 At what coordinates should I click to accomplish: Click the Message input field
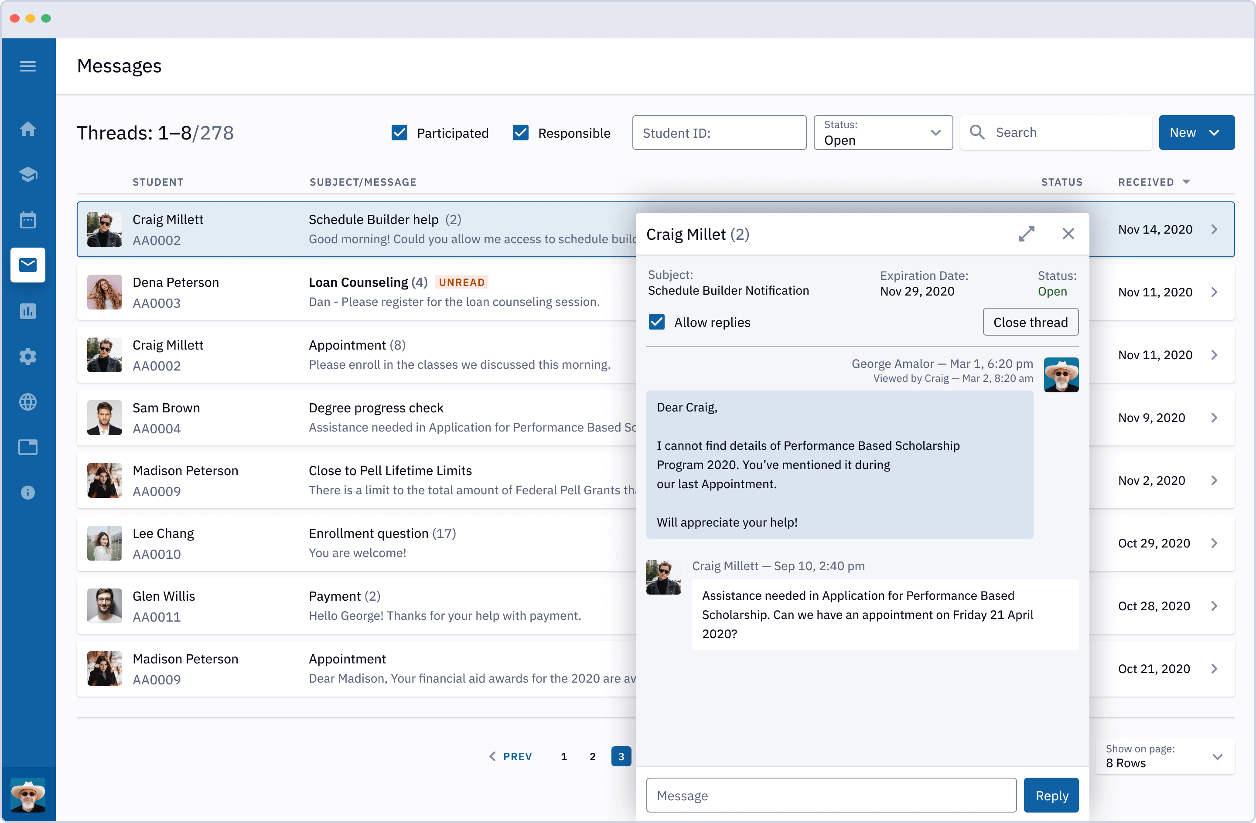831,796
